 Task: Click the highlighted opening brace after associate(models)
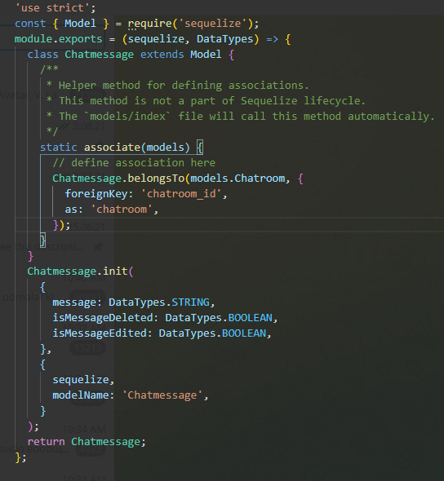[200, 148]
